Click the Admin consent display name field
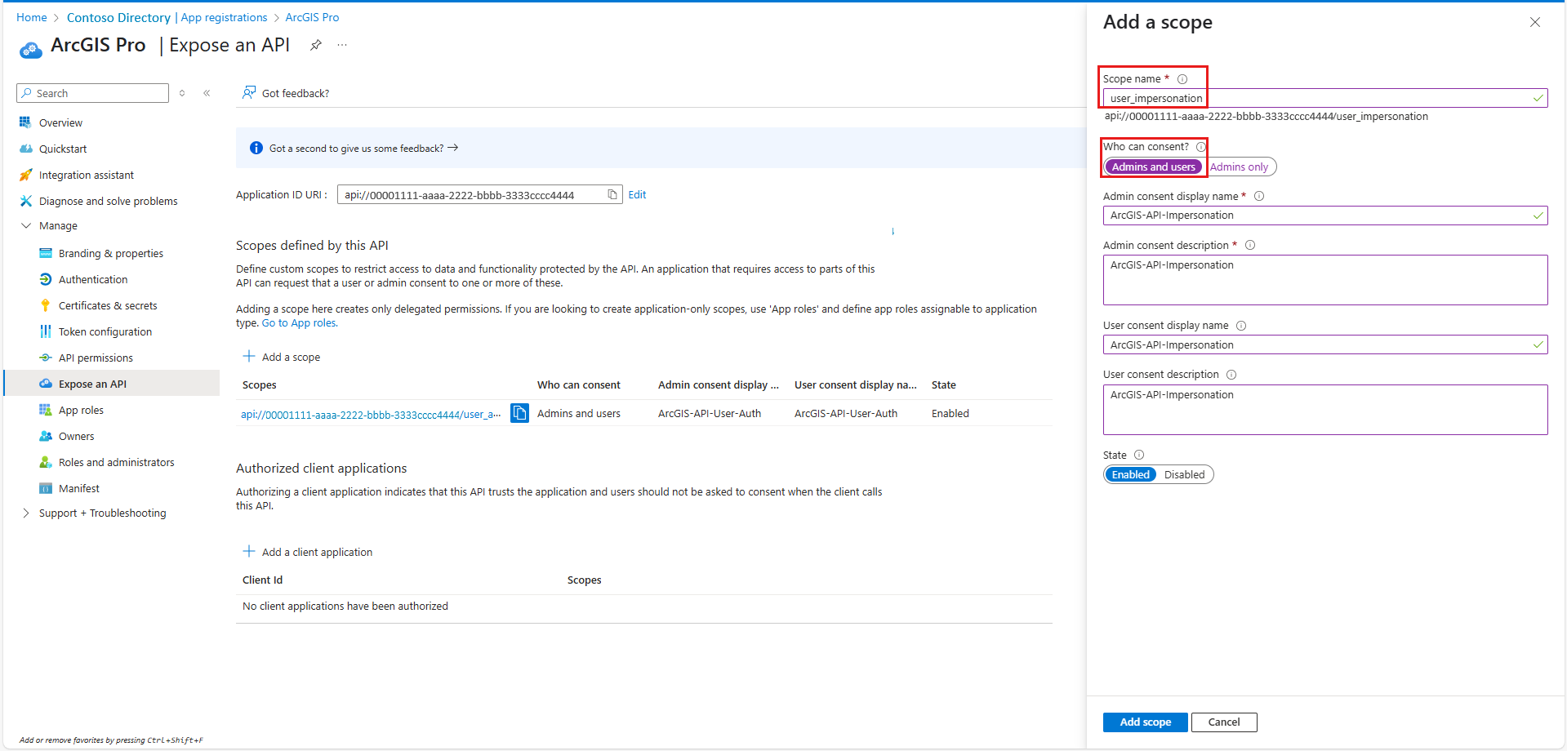Image resolution: width=1567 pixels, height=751 pixels. pyautogui.click(x=1324, y=216)
